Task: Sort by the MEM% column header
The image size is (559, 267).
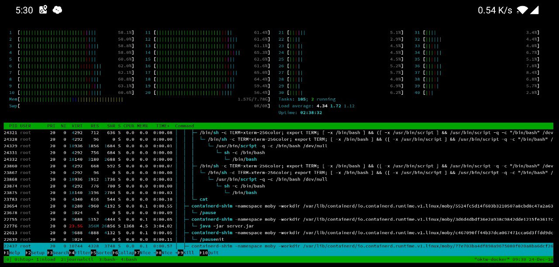Action: [142, 126]
